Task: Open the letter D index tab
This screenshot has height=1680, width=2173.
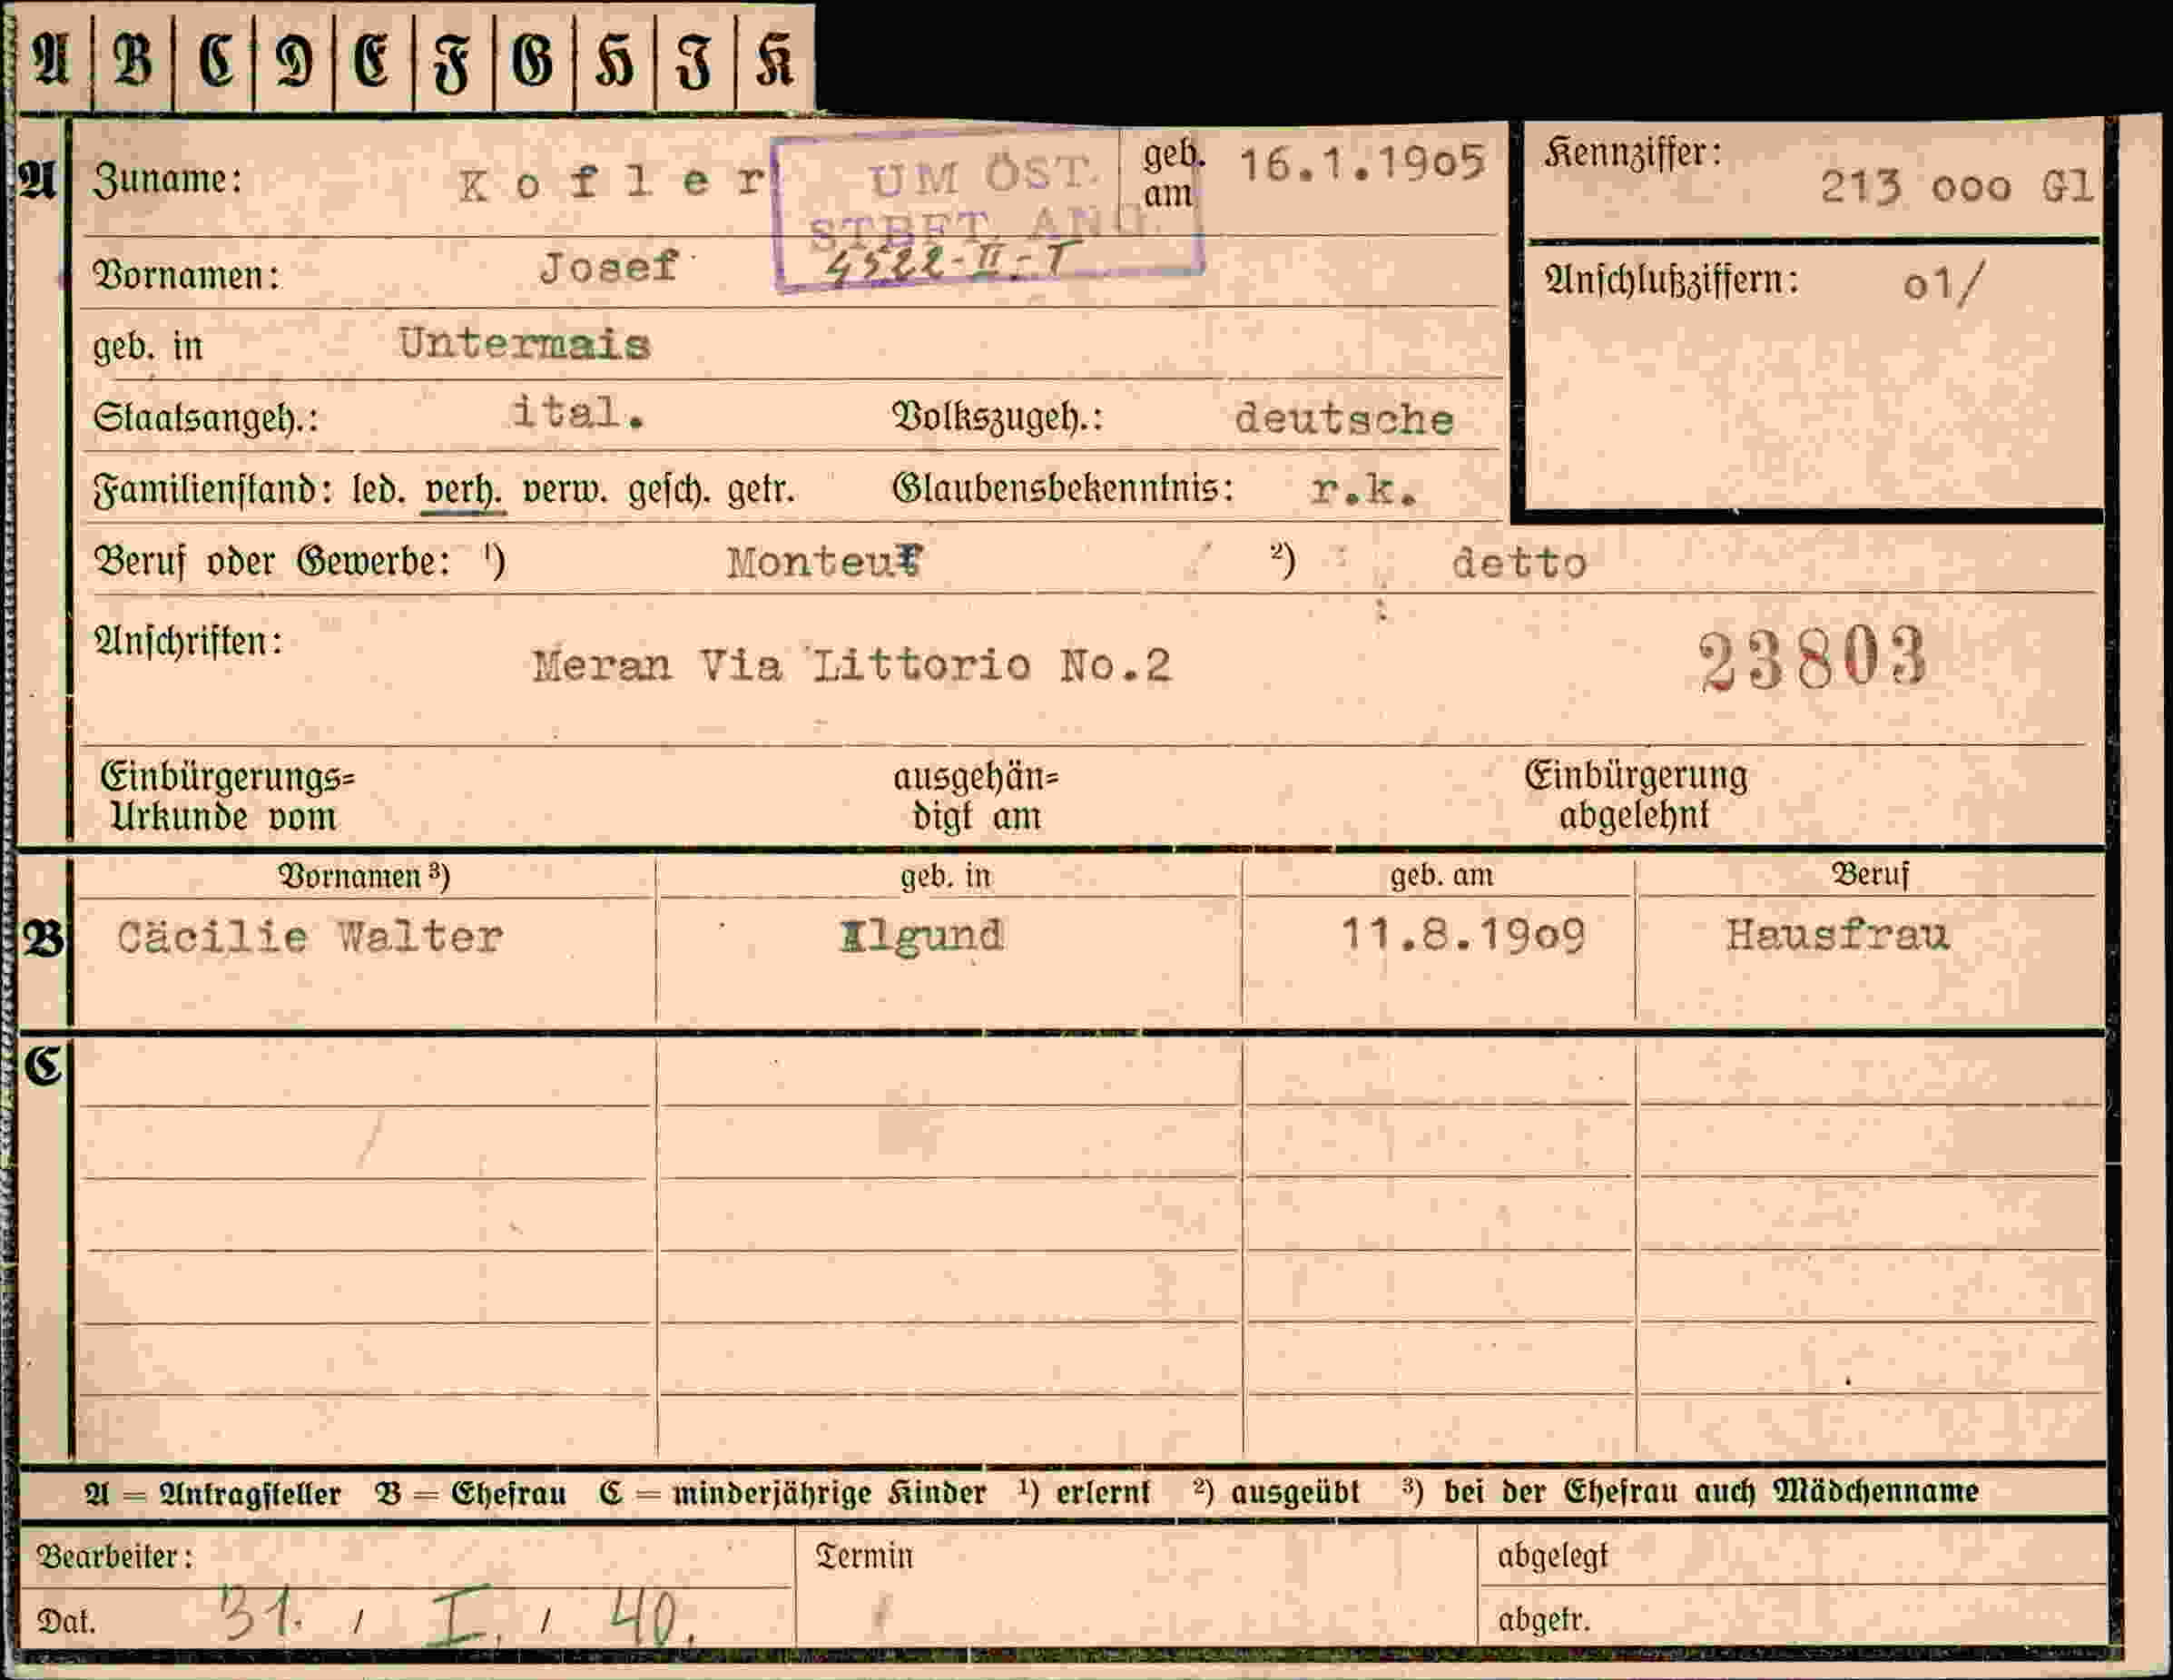Action: (294, 60)
